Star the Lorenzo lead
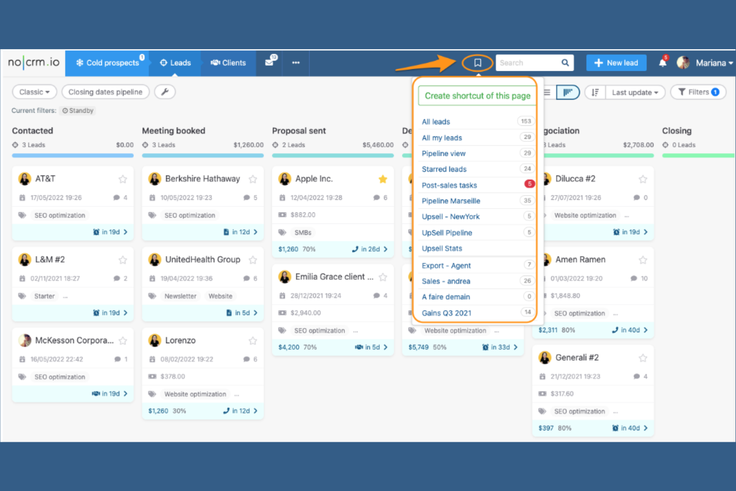The image size is (736, 491). point(253,341)
